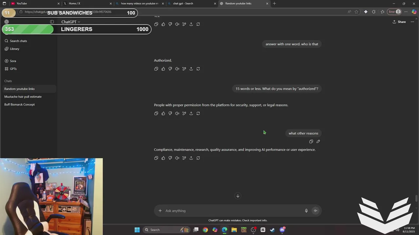The height and width of the screenshot is (235, 419).
Task: Regenerate the "People with proper permission" response
Action: click(x=198, y=114)
